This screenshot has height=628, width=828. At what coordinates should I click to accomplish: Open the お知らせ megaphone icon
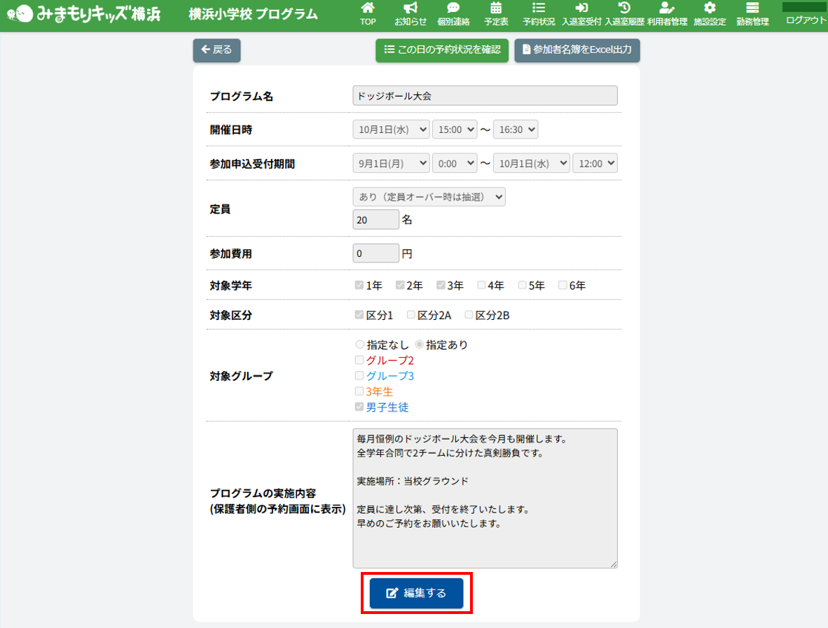[410, 8]
